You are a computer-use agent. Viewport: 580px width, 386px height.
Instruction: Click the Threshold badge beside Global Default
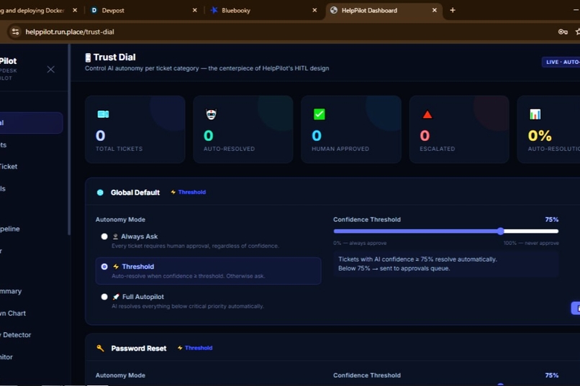[x=189, y=192]
